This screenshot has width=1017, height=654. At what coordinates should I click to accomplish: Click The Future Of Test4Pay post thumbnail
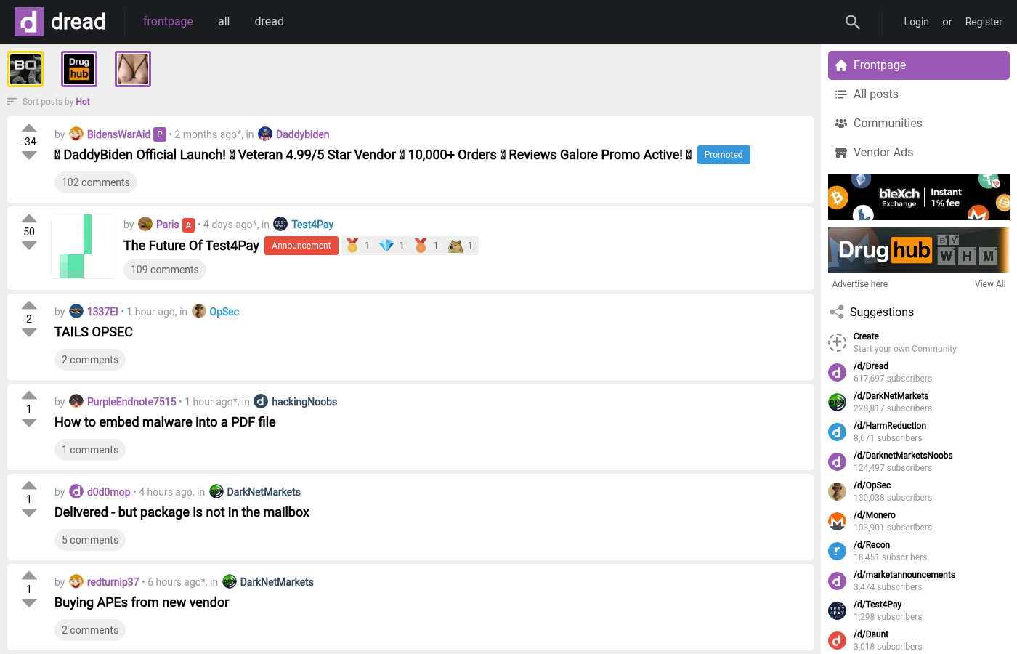(x=84, y=246)
